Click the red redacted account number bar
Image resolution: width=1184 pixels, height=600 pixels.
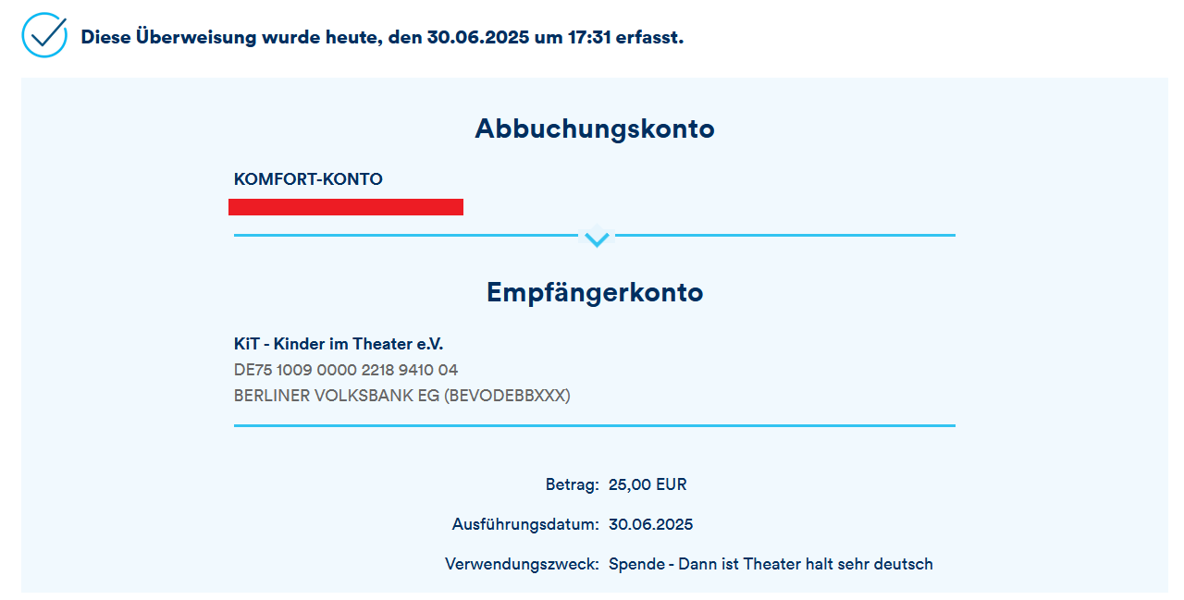tap(345, 206)
